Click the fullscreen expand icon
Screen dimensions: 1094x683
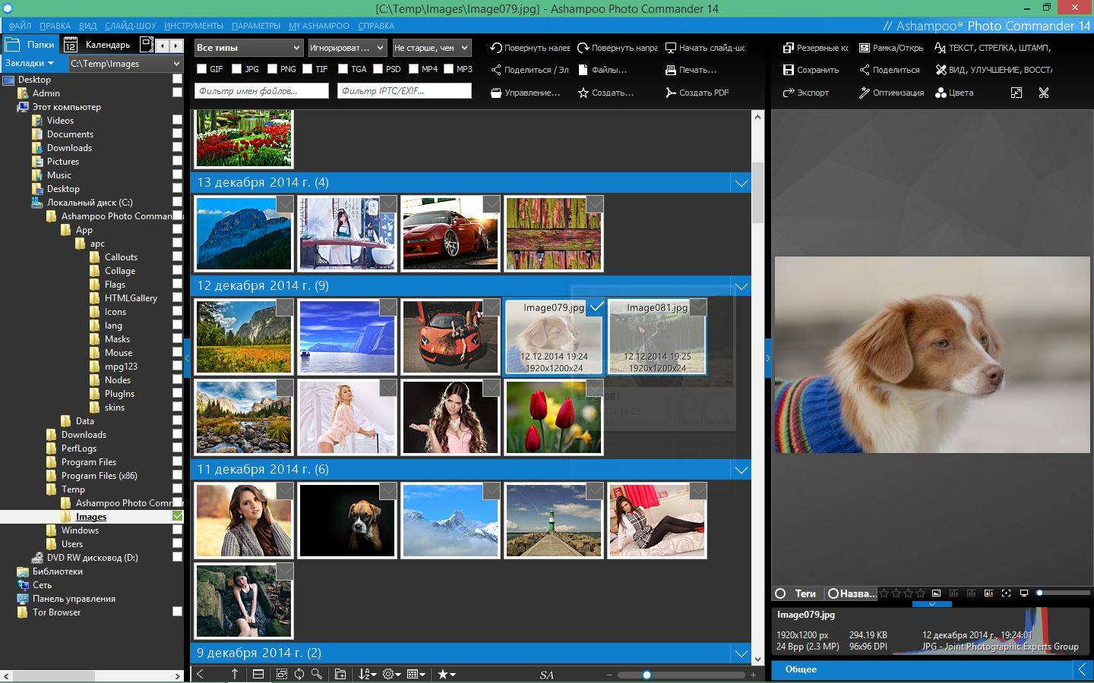pos(1017,93)
